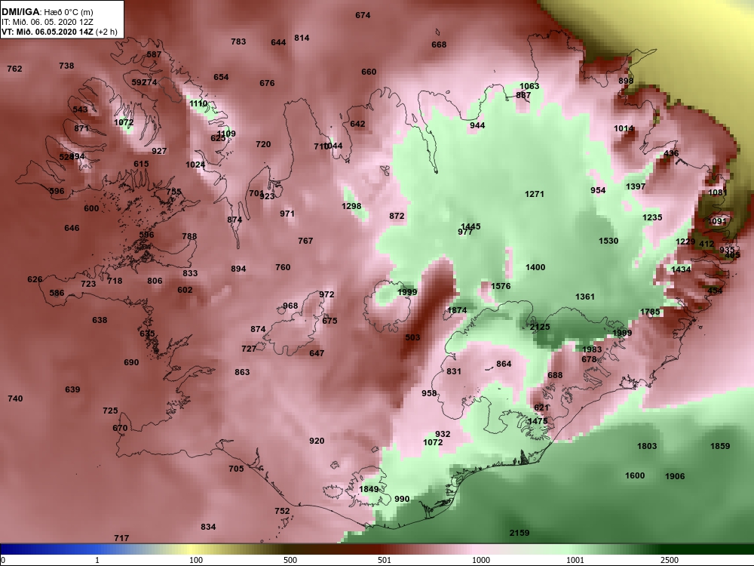The height and width of the screenshot is (566, 754).
Task: Click the 863 map value
Action: pos(242,372)
